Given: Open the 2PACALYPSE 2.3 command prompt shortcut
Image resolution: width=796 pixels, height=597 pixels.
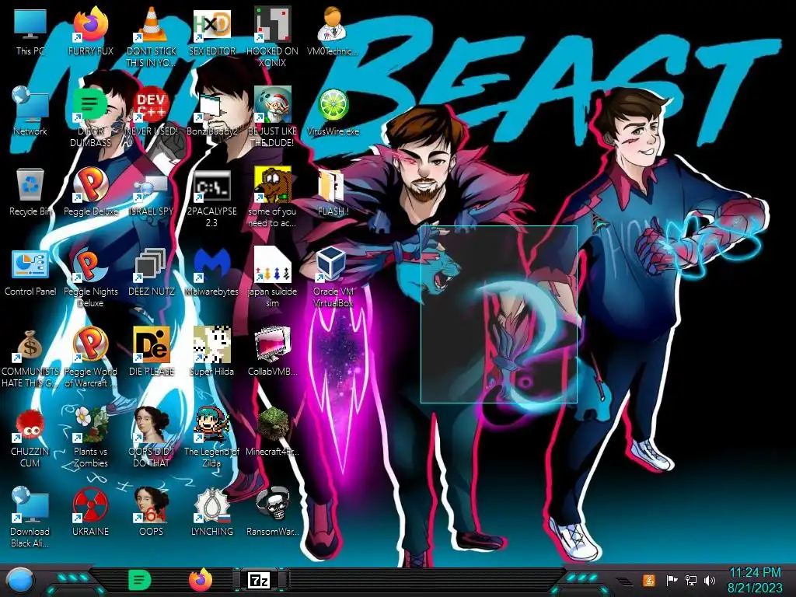Looking at the screenshot, I should [211, 197].
